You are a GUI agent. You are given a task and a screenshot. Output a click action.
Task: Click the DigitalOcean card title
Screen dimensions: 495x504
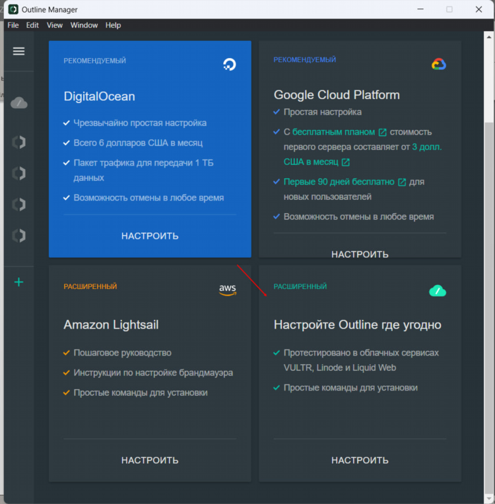(x=100, y=96)
